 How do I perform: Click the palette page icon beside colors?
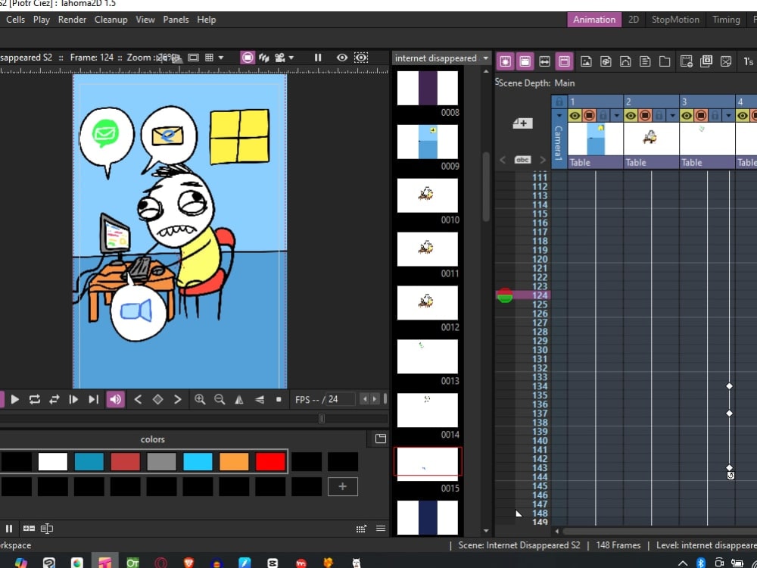[381, 438]
